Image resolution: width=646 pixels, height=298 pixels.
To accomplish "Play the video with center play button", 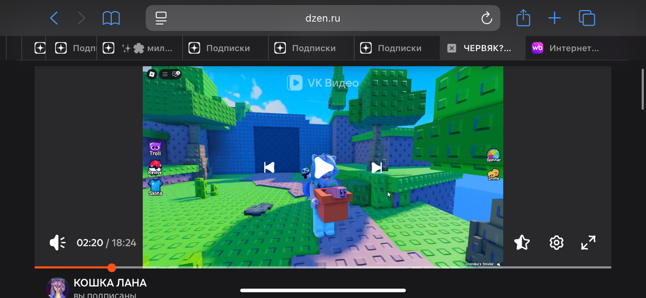I will click(x=323, y=168).
